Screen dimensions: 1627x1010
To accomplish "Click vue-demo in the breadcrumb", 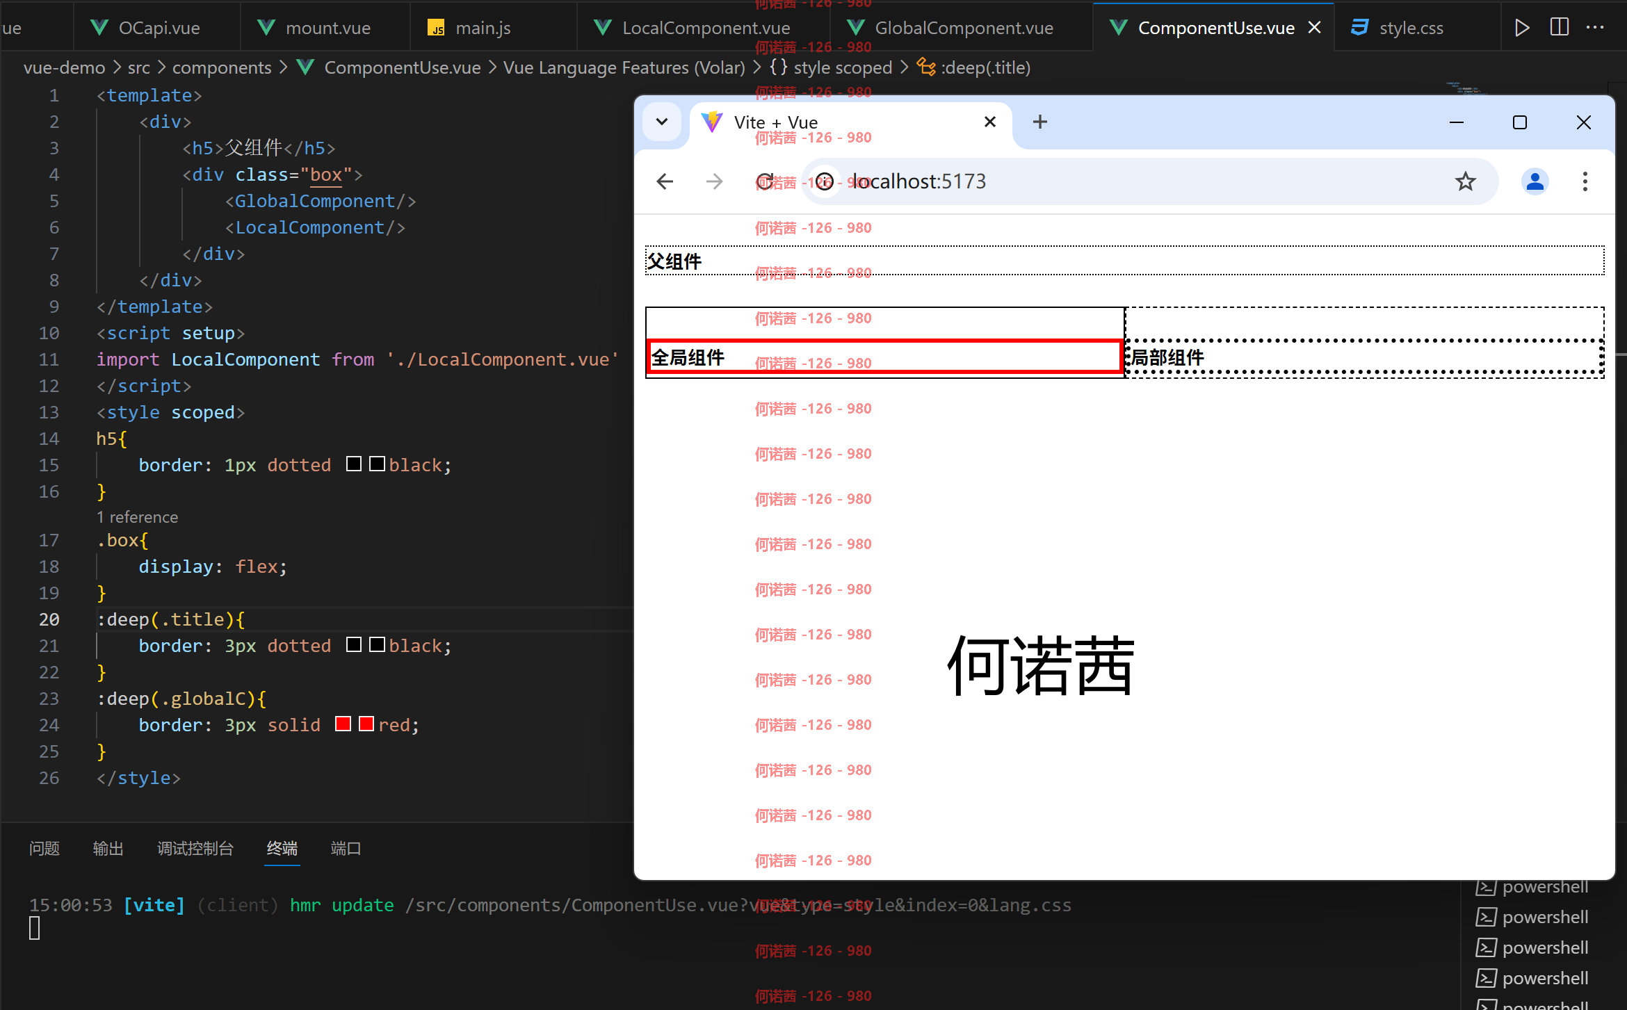I will pos(64,67).
